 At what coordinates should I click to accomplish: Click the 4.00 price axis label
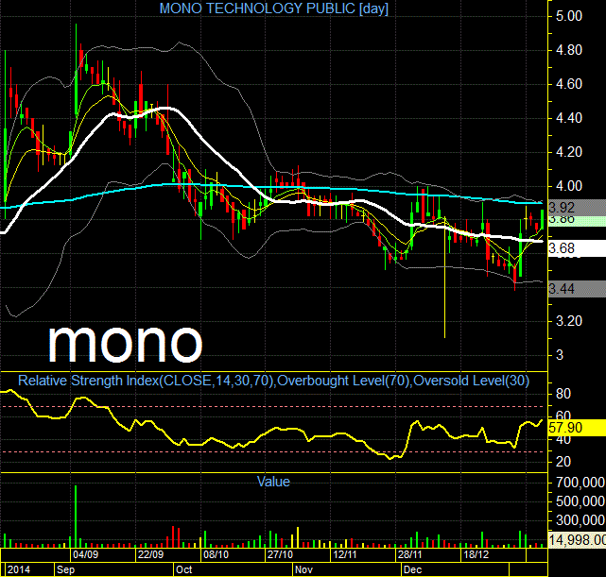[x=568, y=186]
